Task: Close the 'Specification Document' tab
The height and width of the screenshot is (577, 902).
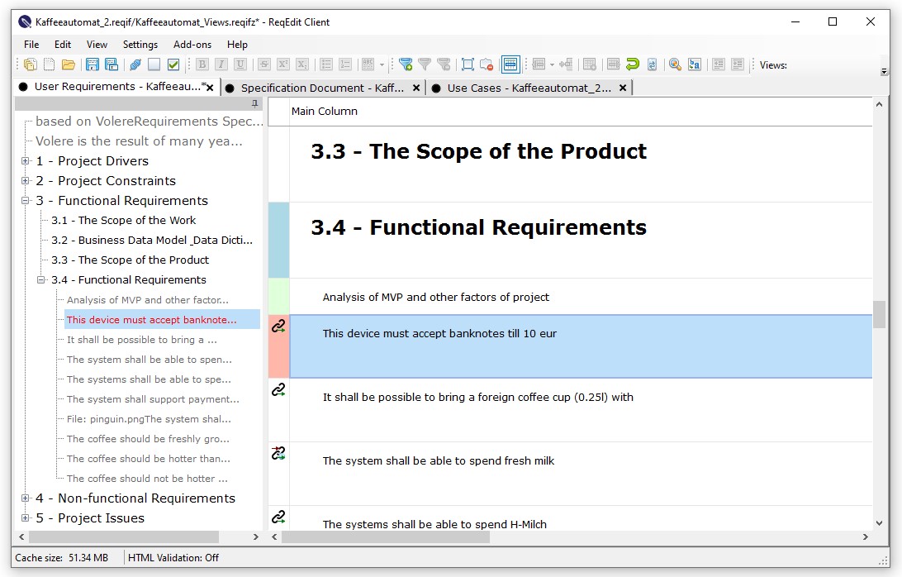Action: click(416, 88)
